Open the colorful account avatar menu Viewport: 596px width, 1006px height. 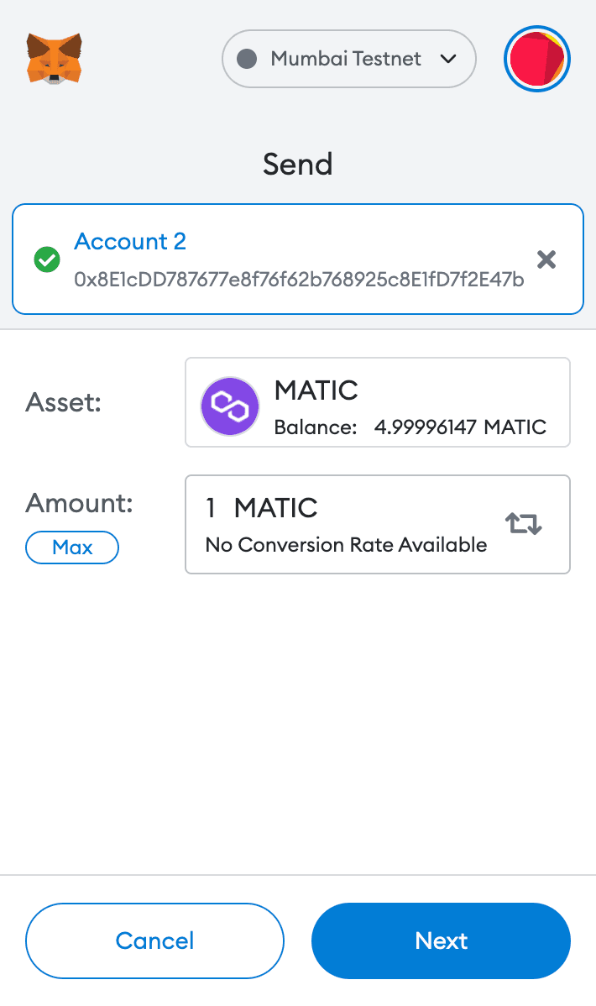[536, 59]
